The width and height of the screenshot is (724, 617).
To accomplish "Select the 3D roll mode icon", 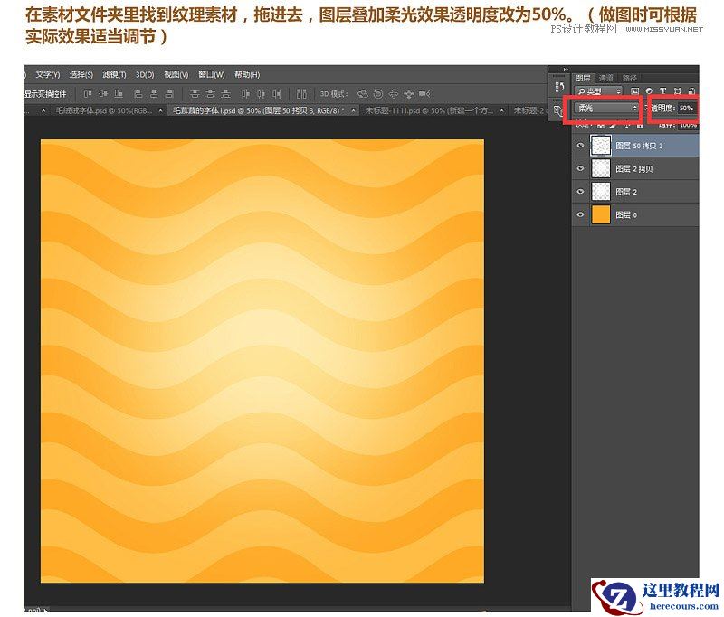I will pos(378,94).
